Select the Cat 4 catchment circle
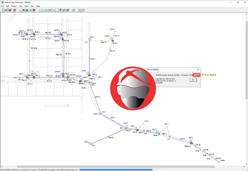Viewport: 248px width, 171px height. pos(100,114)
